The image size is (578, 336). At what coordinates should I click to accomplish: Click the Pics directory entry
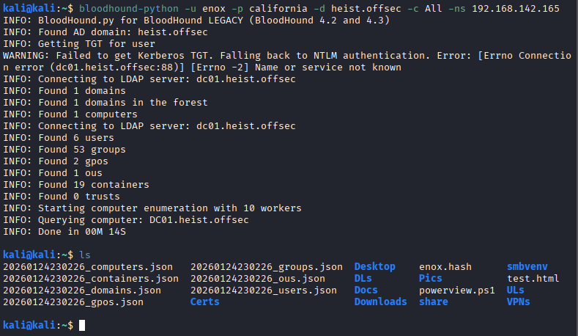coord(430,279)
